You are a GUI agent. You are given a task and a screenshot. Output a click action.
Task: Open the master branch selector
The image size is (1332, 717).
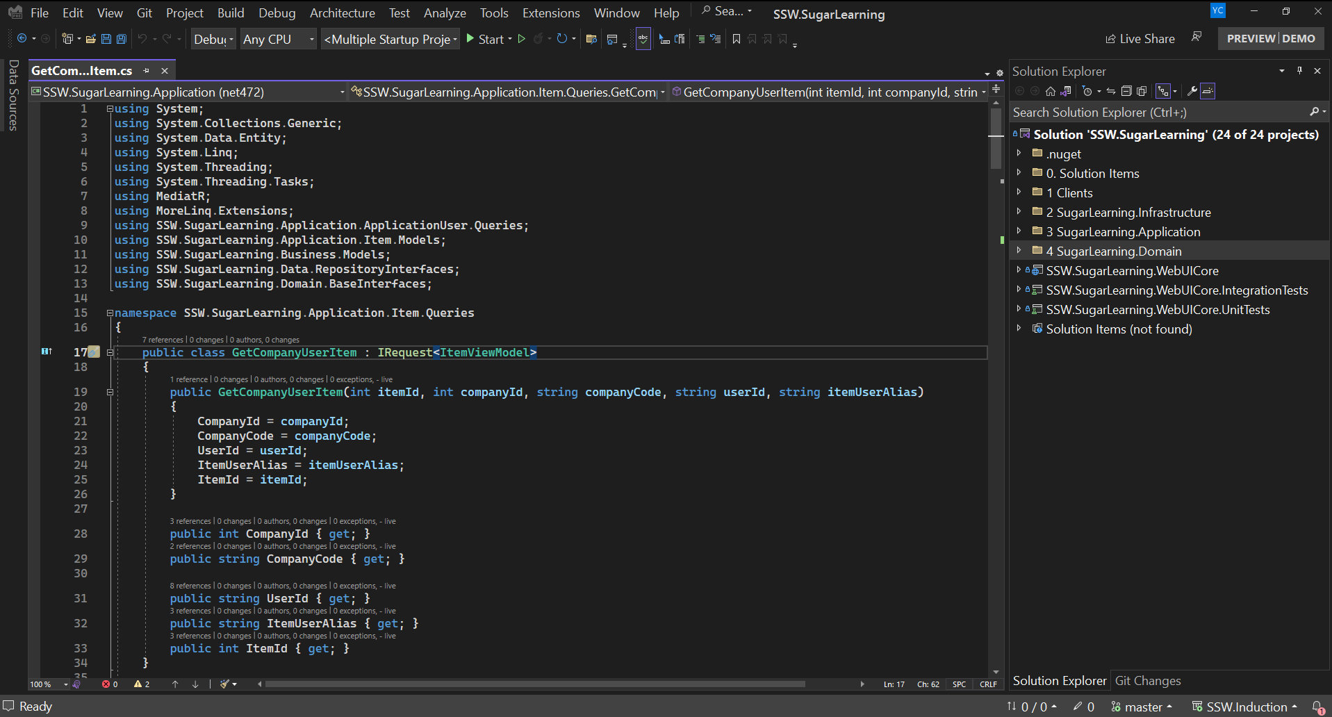pyautogui.click(x=1142, y=707)
